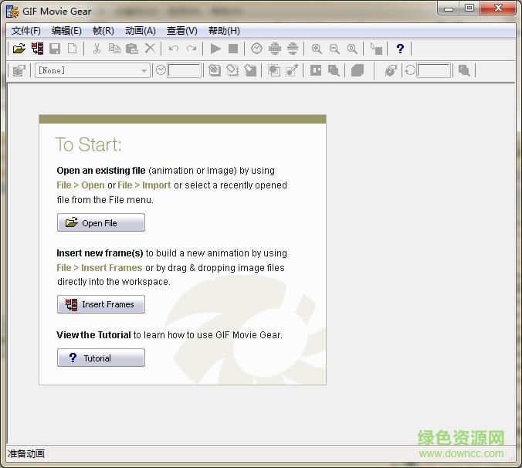Click the Zoom in magnifier icon
522x468 pixels.
(x=317, y=49)
